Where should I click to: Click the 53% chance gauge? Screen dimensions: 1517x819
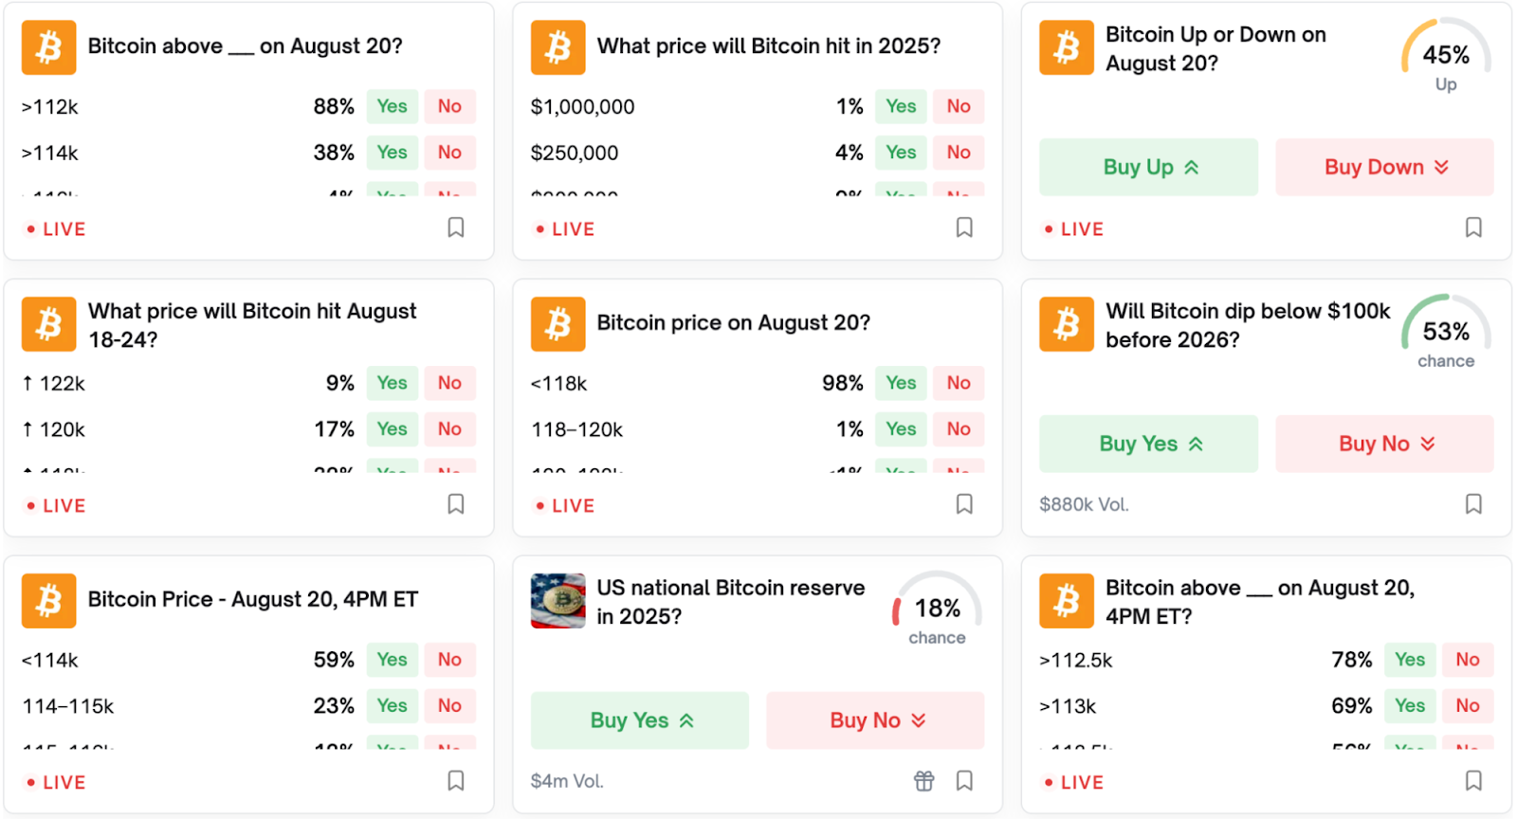1444,333
